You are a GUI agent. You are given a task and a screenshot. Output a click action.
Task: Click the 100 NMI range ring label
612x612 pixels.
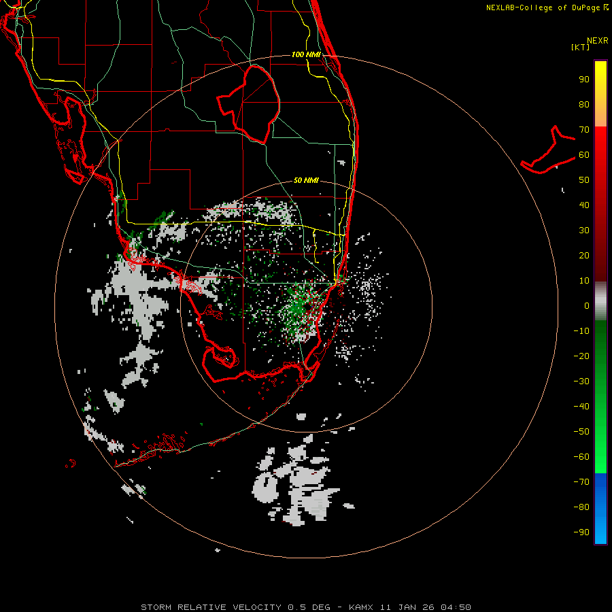306,54
